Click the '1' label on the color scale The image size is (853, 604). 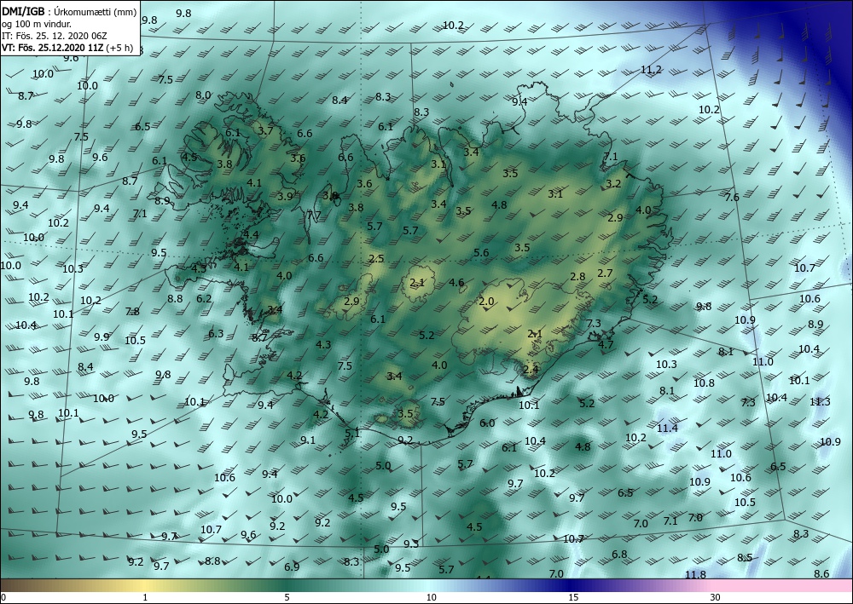tap(145, 597)
